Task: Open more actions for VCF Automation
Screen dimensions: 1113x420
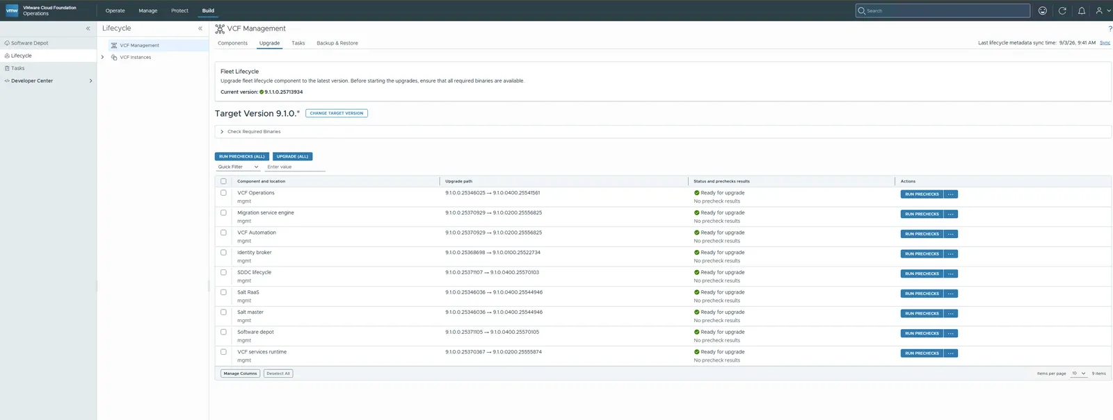Action: tap(950, 234)
